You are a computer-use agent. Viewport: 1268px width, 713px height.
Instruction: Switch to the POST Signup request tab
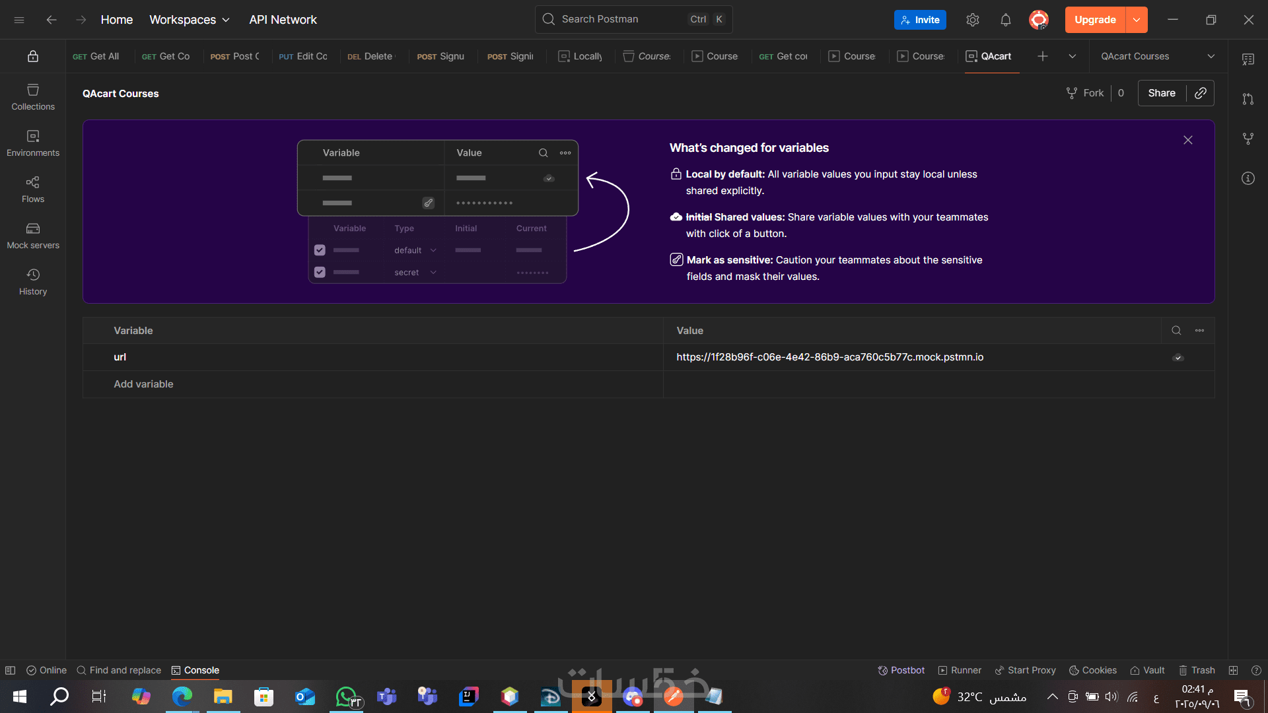[x=440, y=56]
